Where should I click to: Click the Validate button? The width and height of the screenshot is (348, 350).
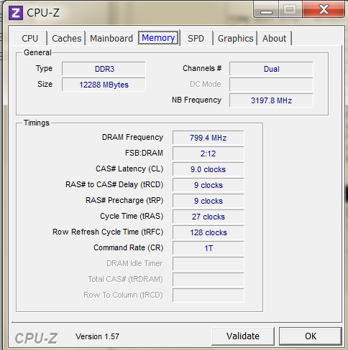[243, 336]
